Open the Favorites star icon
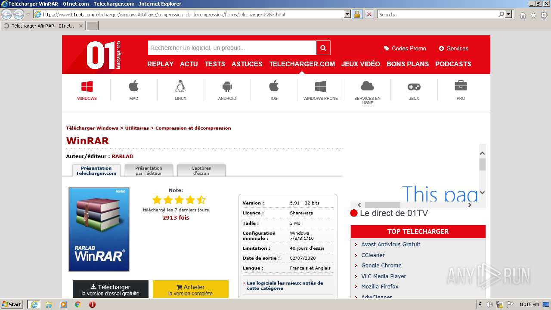Viewport: 551px width, 310px height. click(x=533, y=15)
